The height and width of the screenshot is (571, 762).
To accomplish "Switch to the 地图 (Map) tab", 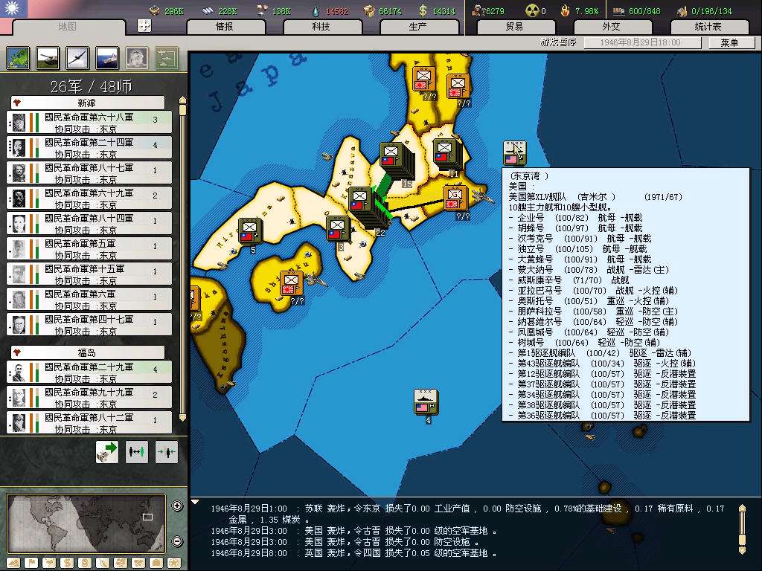I will [68, 26].
